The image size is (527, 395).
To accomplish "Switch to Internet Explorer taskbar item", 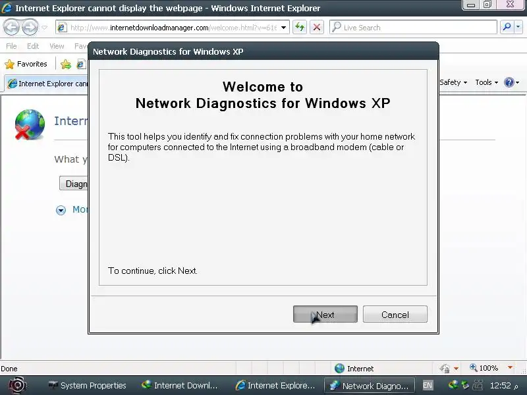I will click(x=275, y=386).
